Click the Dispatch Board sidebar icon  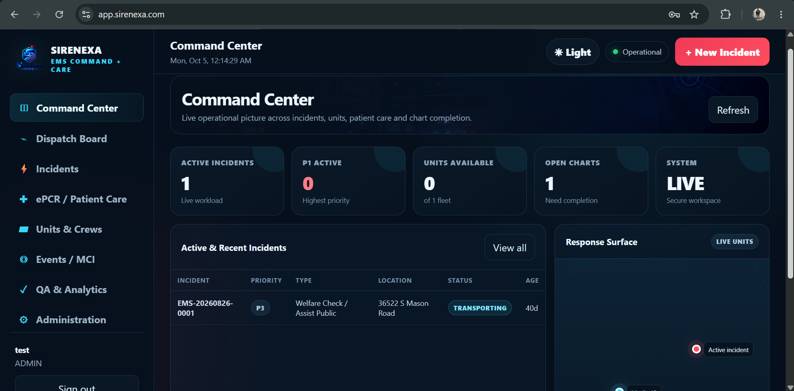tap(24, 139)
